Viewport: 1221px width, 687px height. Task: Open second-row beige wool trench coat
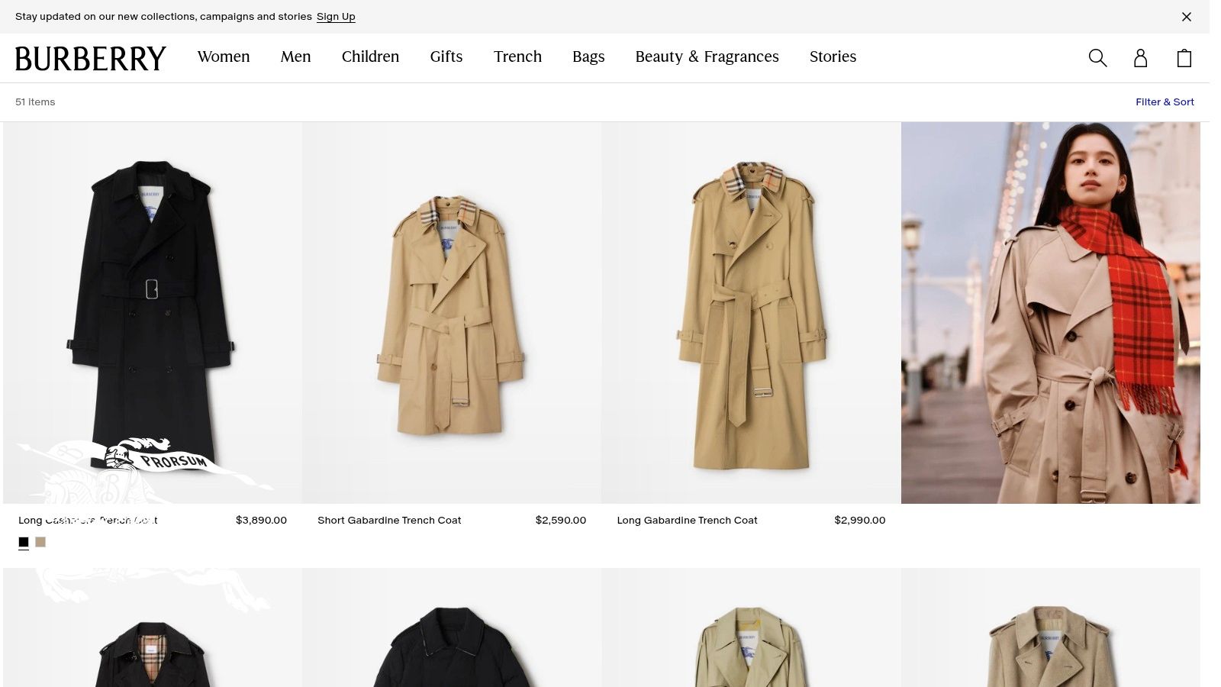pyautogui.click(x=1050, y=627)
